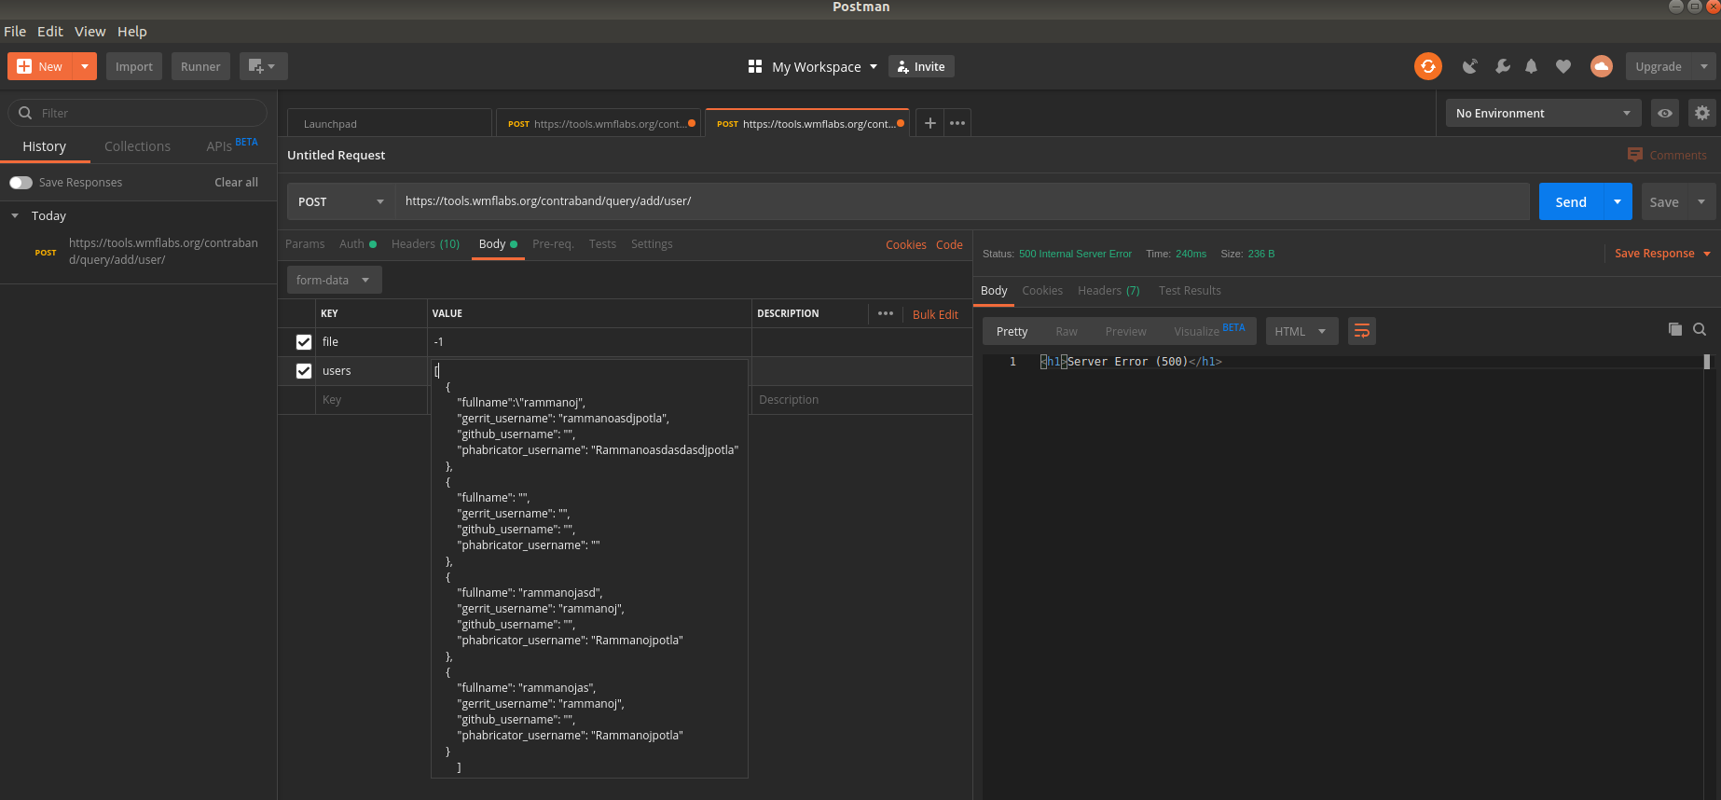Click the Import button
The width and height of the screenshot is (1721, 800).
coord(134,66)
